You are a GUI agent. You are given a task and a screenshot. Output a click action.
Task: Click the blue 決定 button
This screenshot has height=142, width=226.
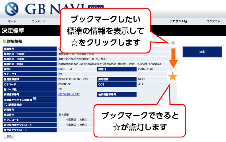(x=202, y=52)
